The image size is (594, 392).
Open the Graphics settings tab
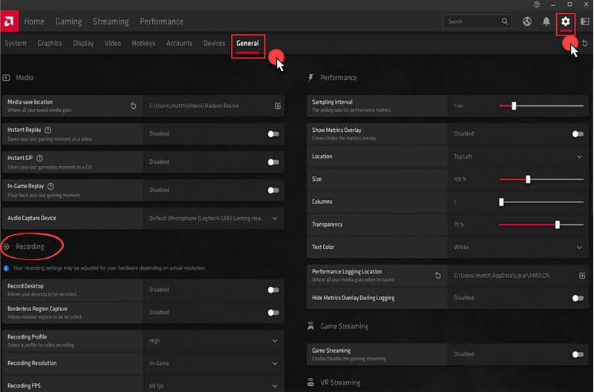click(50, 43)
